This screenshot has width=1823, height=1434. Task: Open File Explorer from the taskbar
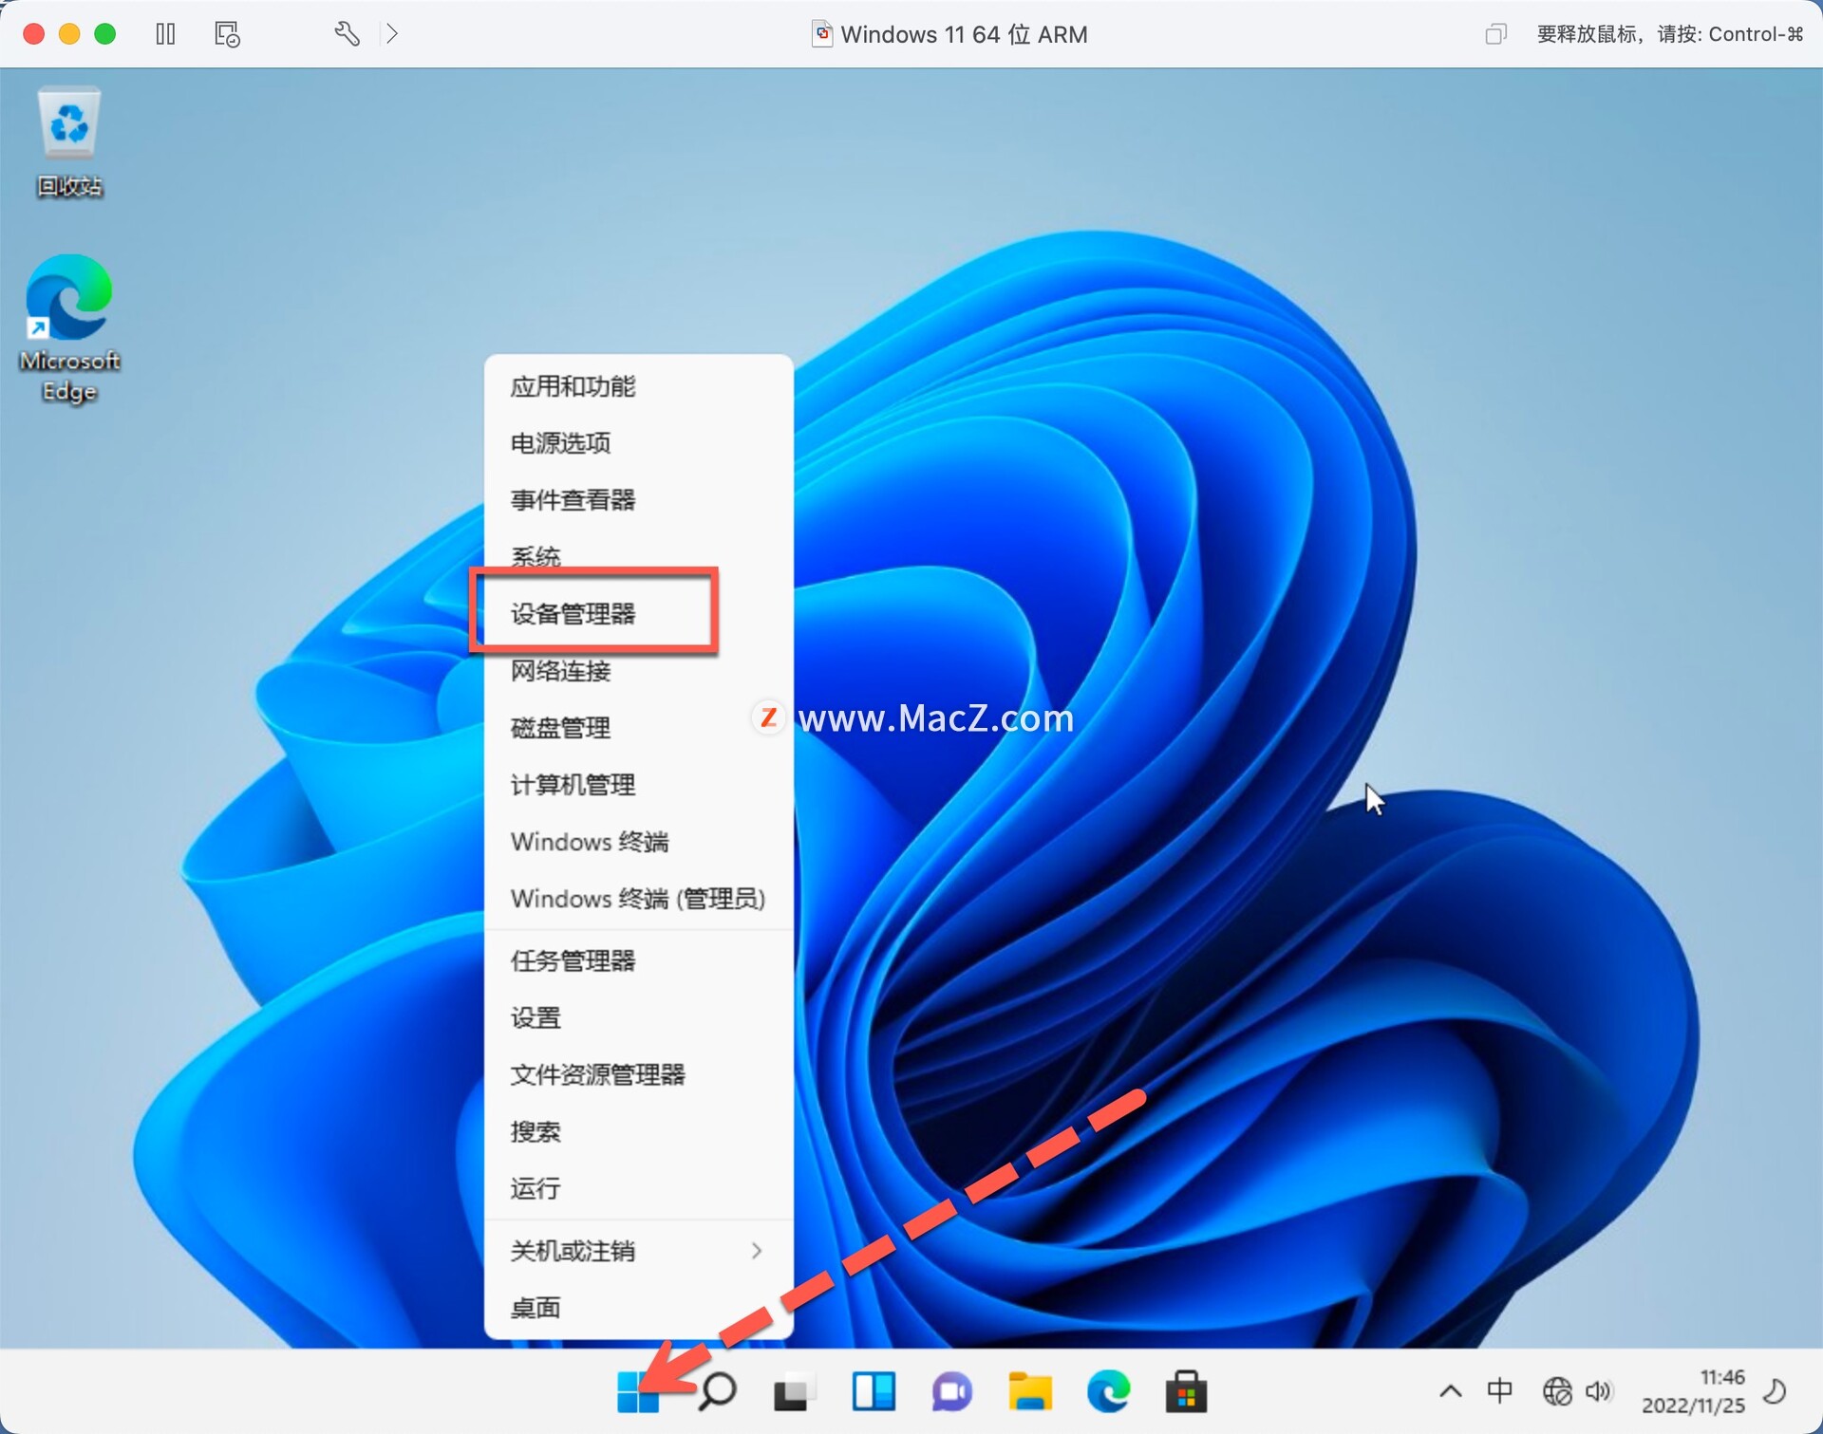(x=1032, y=1391)
